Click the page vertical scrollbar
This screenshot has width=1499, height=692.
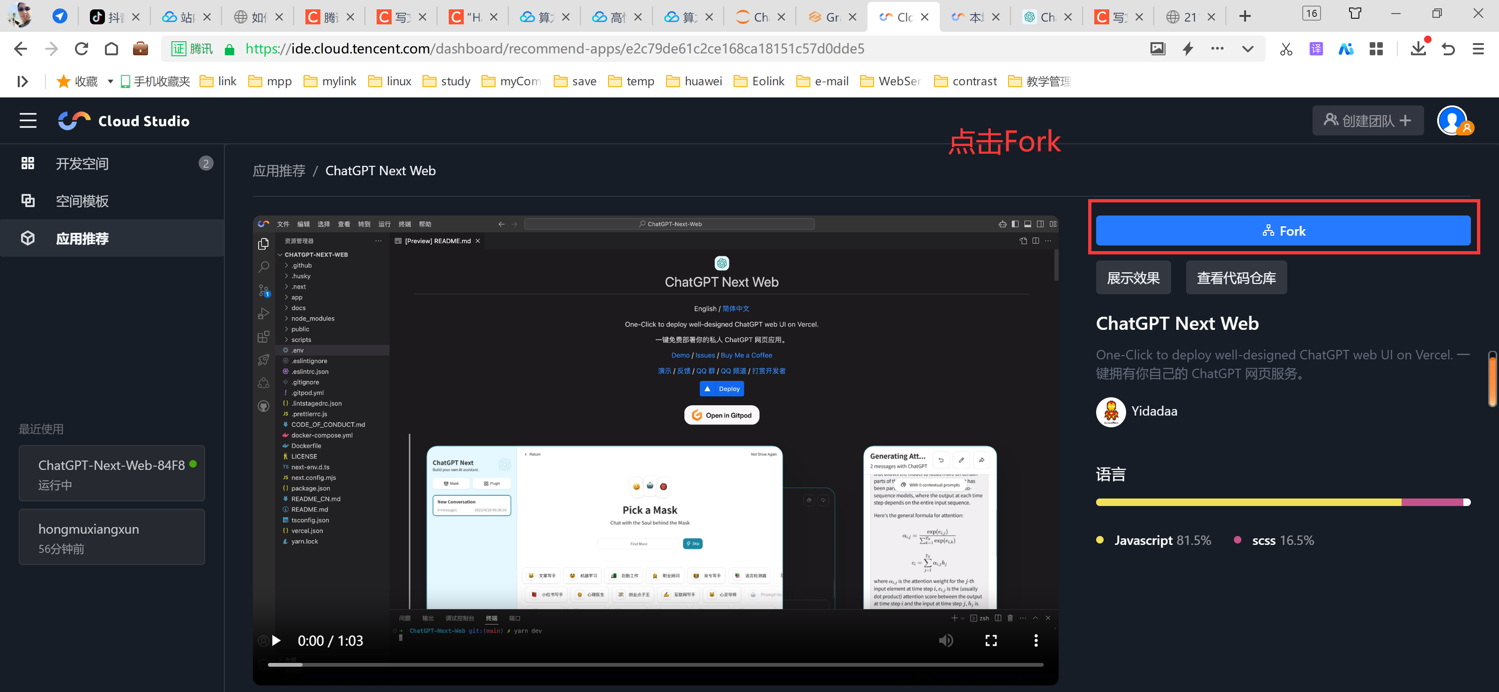pos(1492,378)
